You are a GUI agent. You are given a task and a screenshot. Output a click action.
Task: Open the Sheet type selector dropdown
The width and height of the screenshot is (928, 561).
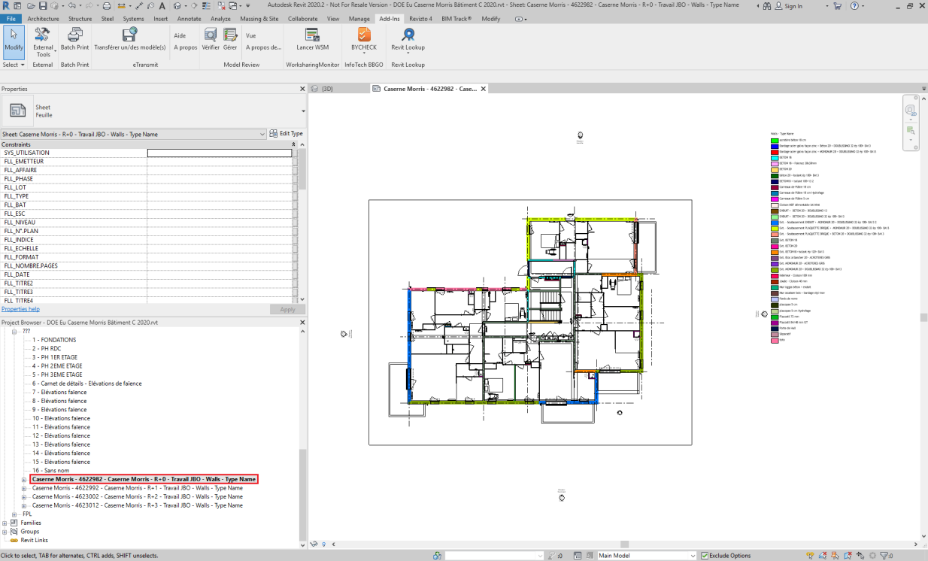(x=304, y=111)
